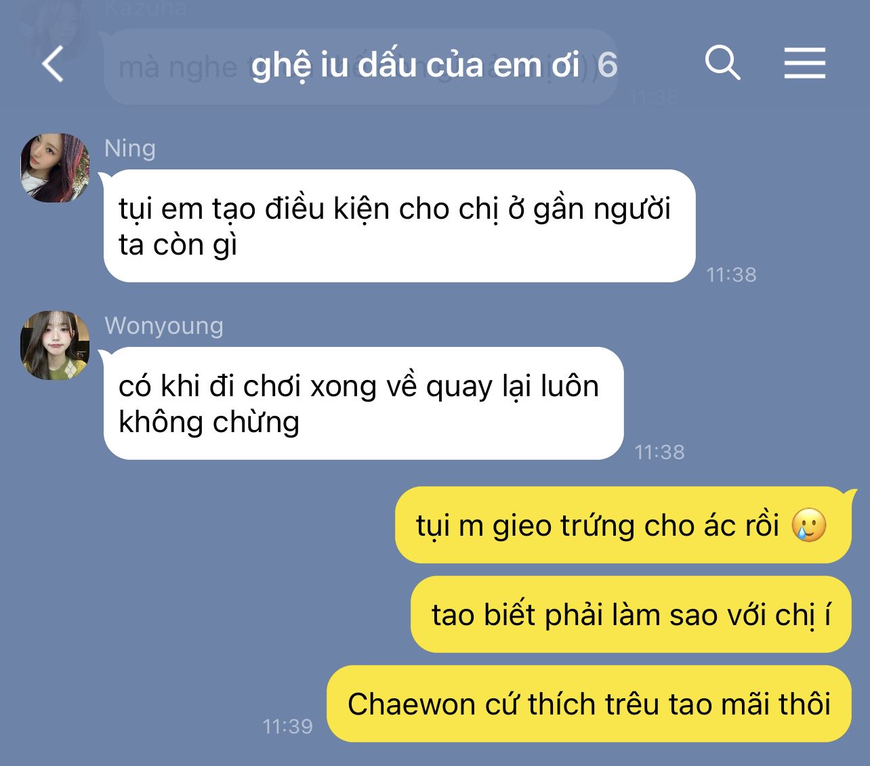Tap the crying smile emoji in the message
This screenshot has height=766, width=870.
[x=809, y=525]
